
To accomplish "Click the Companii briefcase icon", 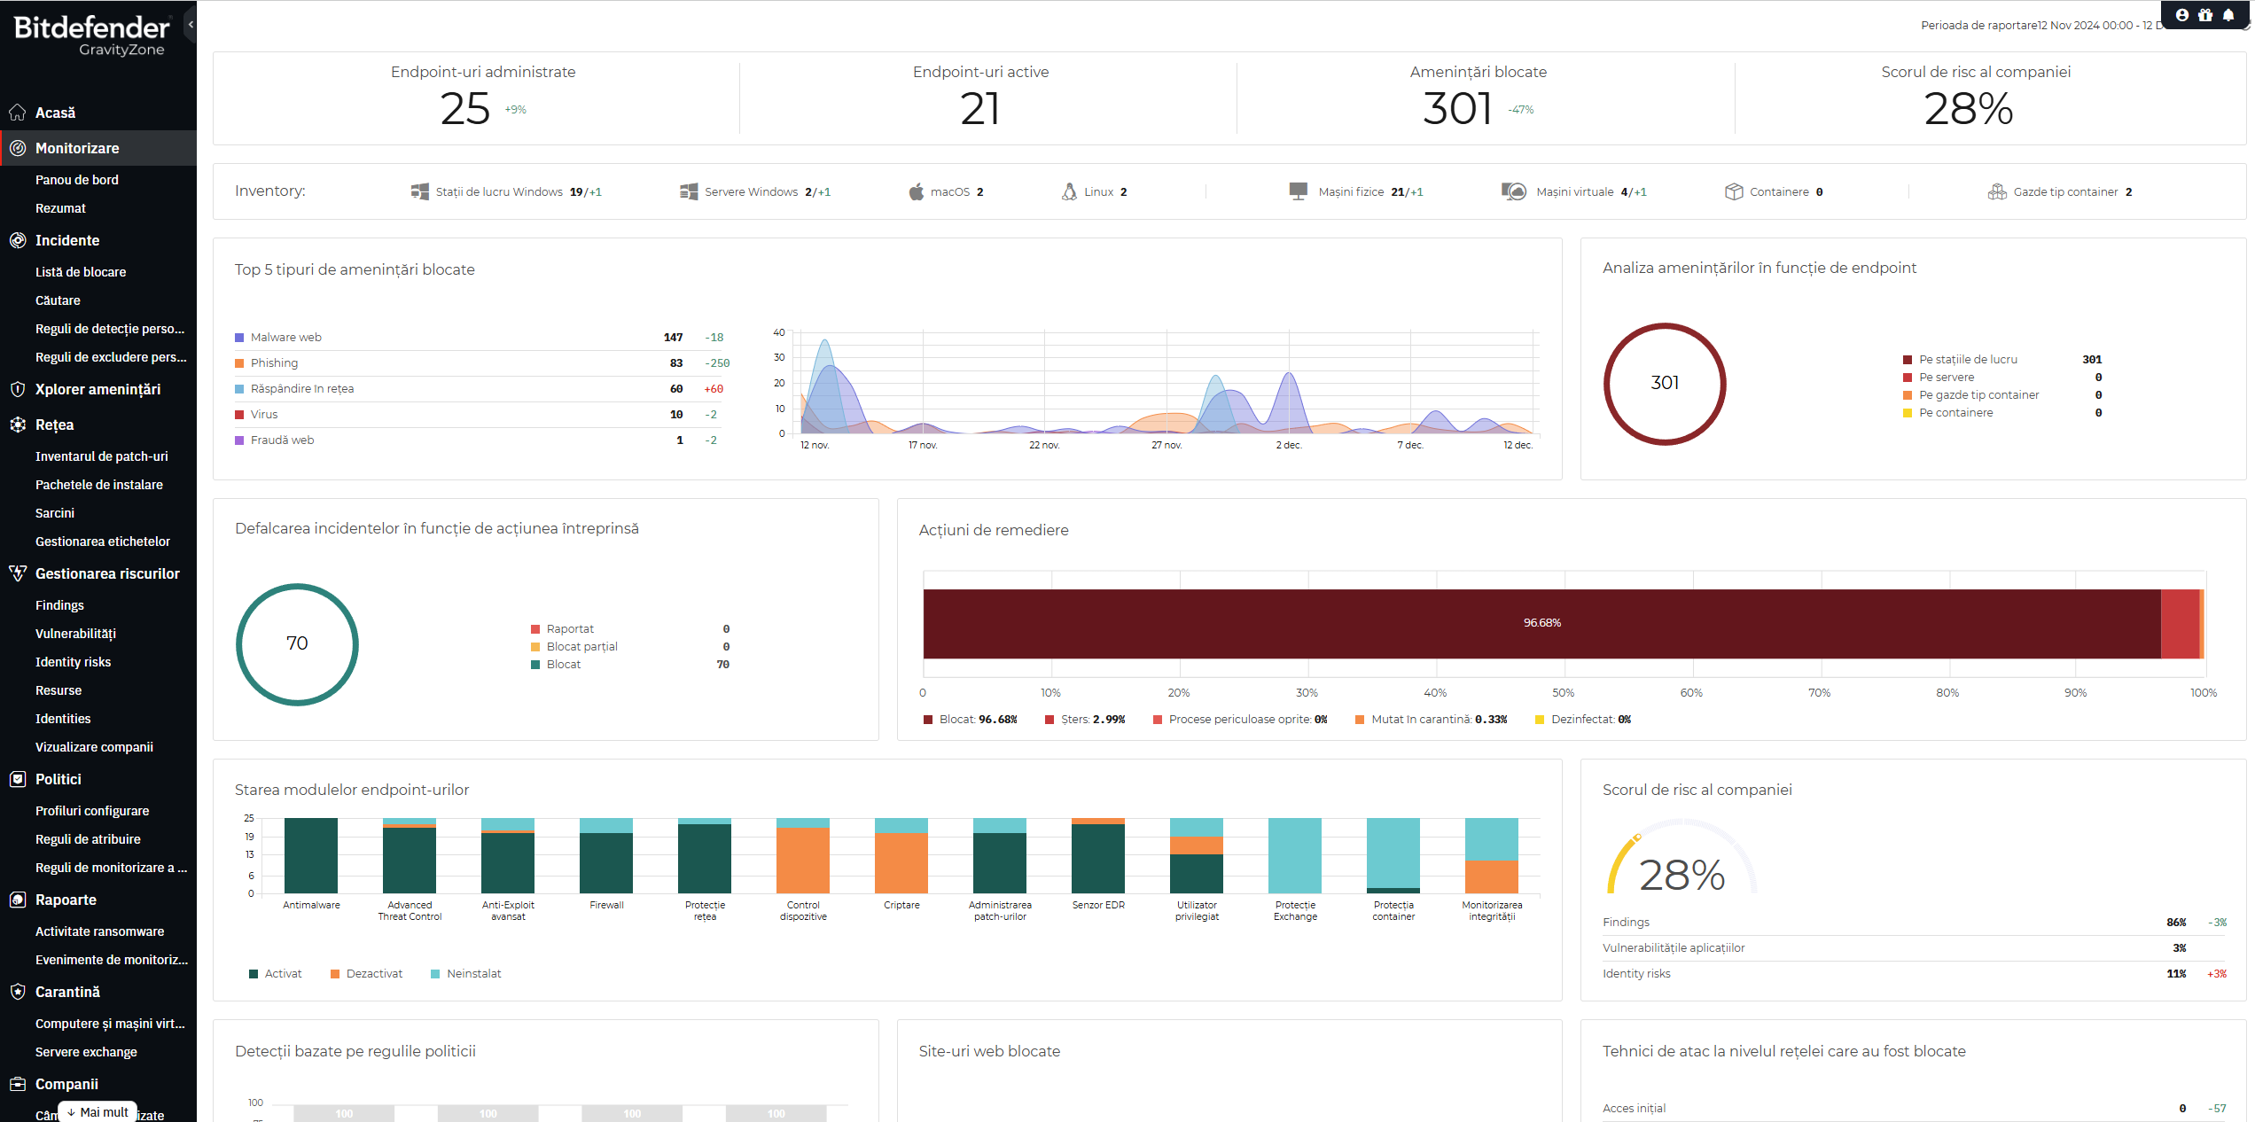I will click(17, 1084).
